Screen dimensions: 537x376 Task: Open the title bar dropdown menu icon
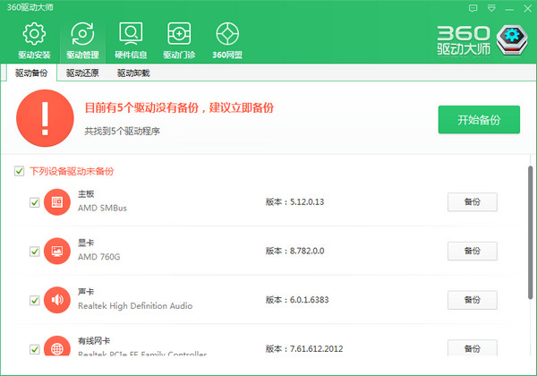coord(491,8)
